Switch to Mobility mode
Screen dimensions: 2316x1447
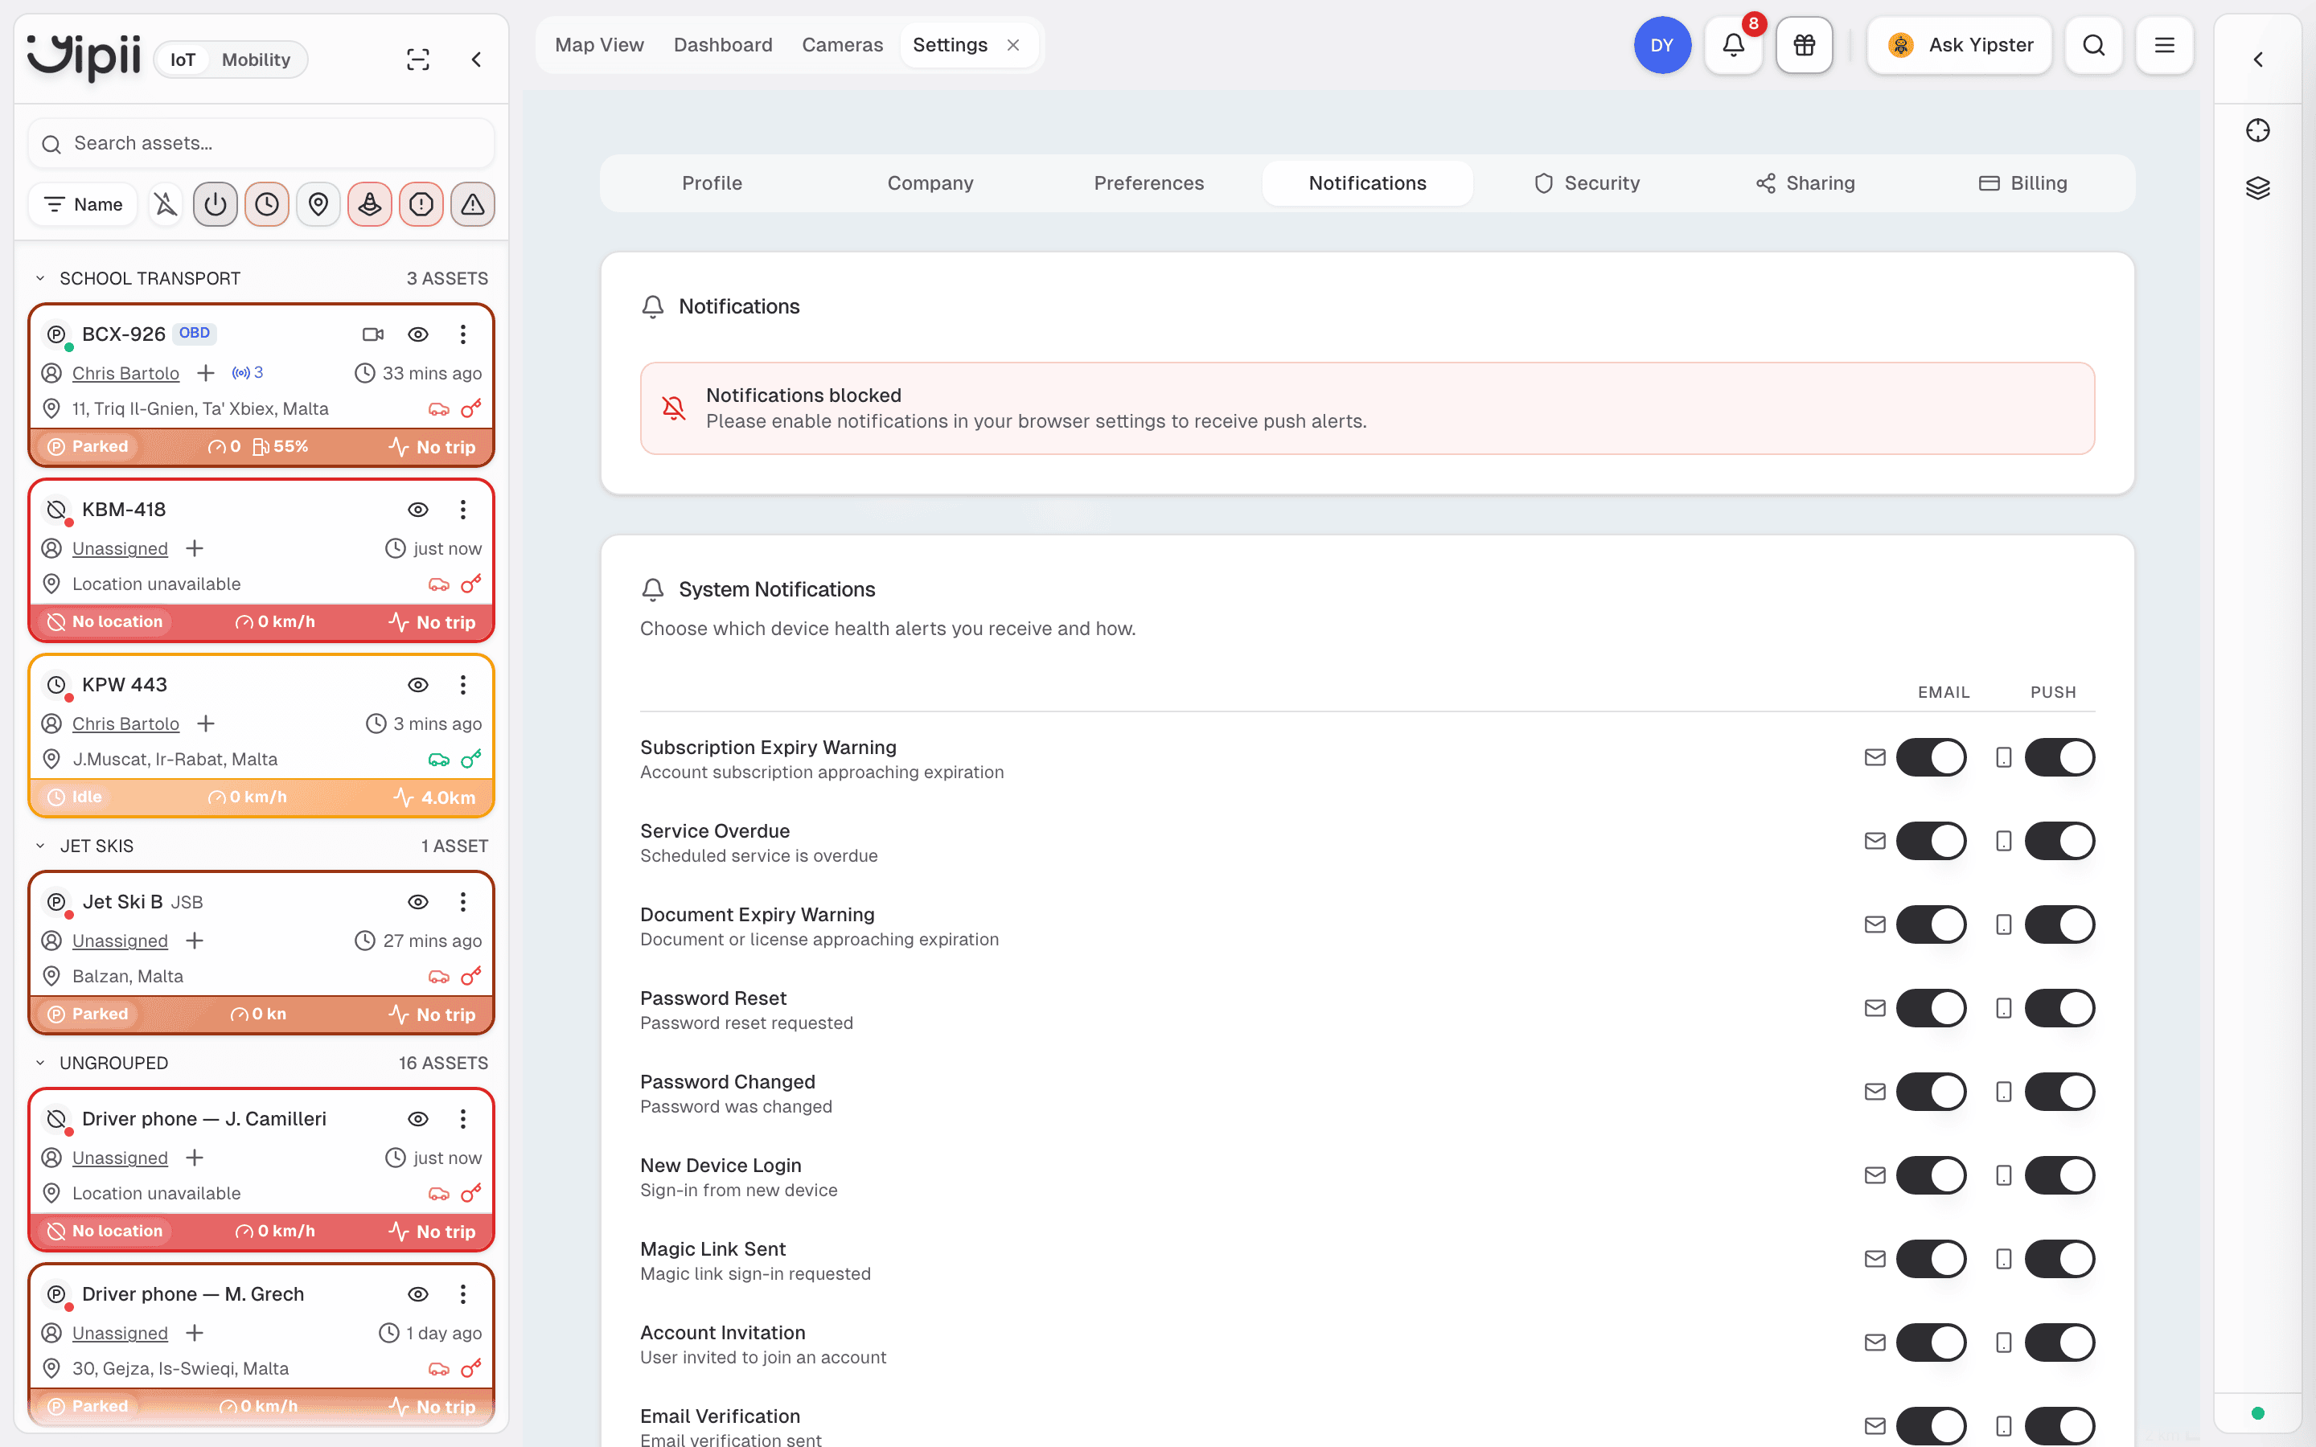(256, 59)
